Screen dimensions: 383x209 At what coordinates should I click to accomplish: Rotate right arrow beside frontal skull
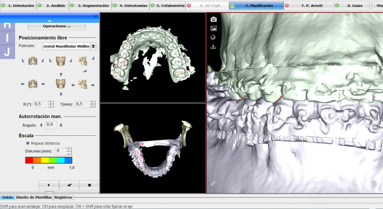tap(71, 60)
